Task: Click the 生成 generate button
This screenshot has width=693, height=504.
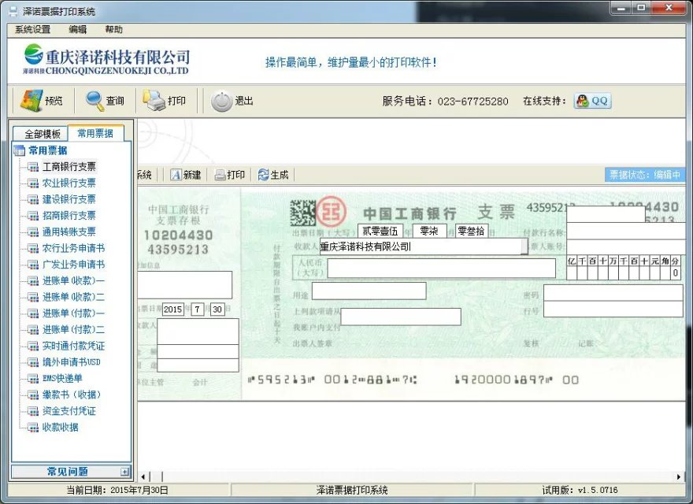Action: pos(273,175)
